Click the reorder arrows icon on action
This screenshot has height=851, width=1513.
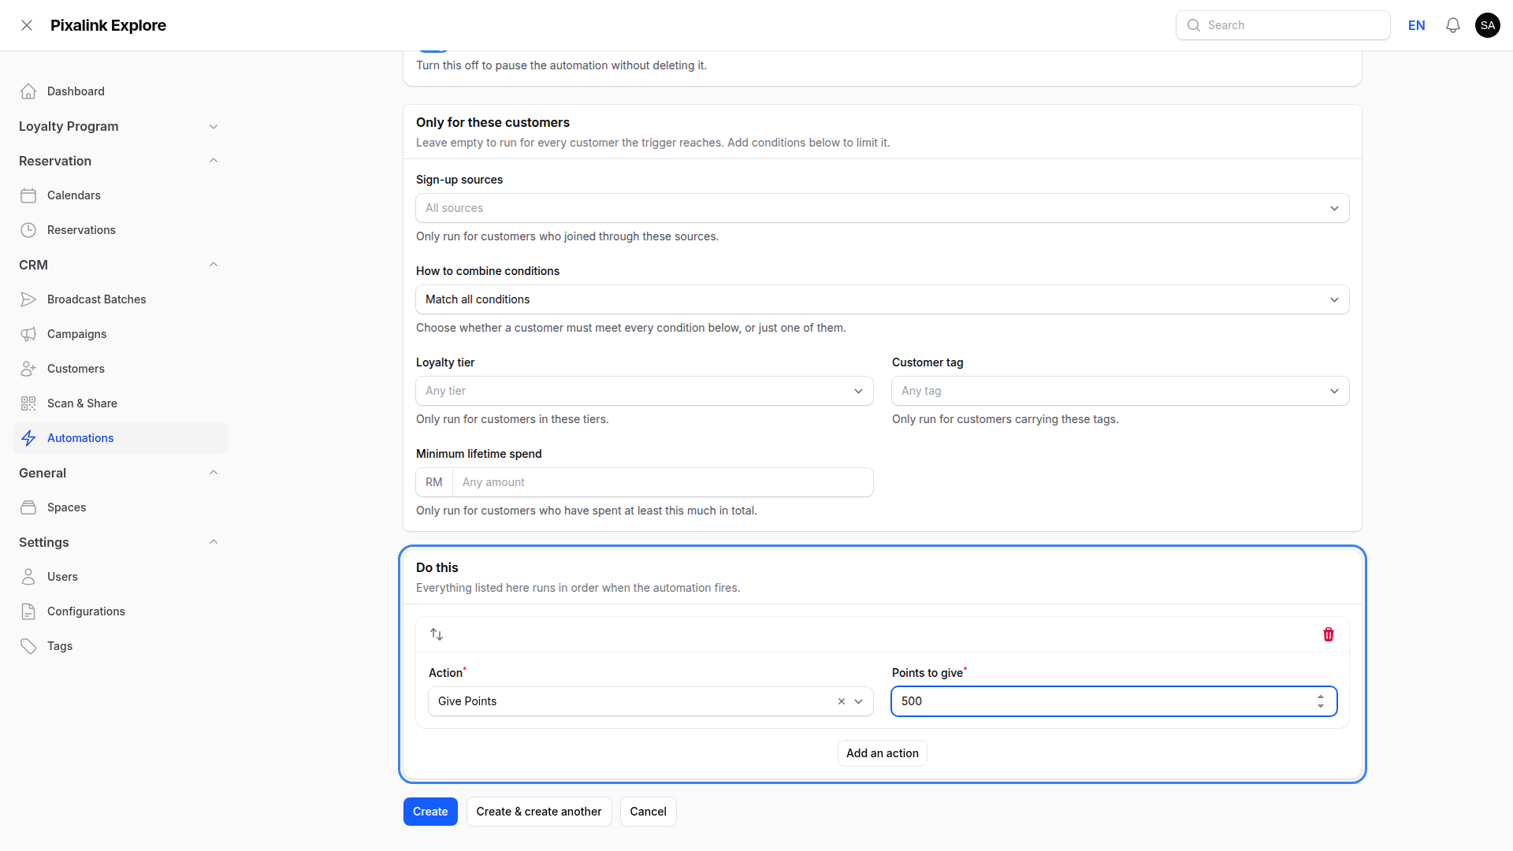[437, 634]
